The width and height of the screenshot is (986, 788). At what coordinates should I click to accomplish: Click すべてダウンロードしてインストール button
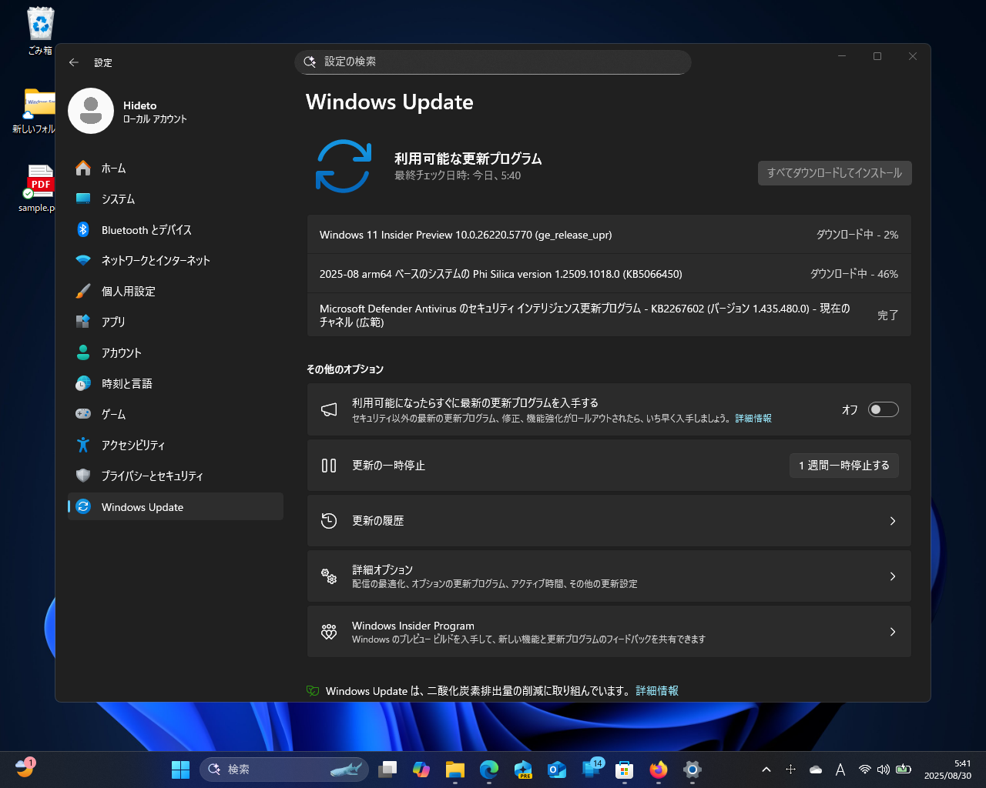point(834,173)
